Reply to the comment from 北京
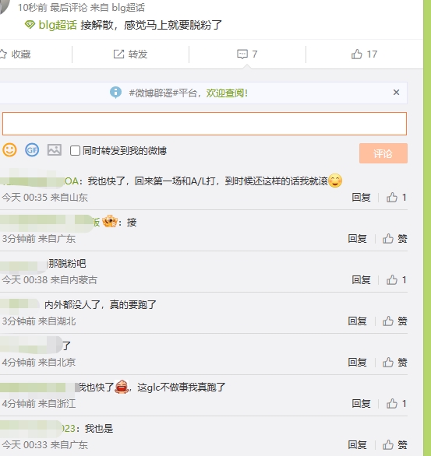This screenshot has width=431, height=456. [x=357, y=363]
